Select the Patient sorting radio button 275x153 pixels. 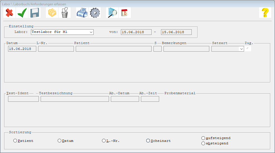(x=15, y=141)
